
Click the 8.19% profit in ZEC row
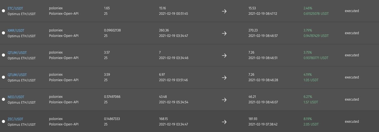(x=307, y=119)
